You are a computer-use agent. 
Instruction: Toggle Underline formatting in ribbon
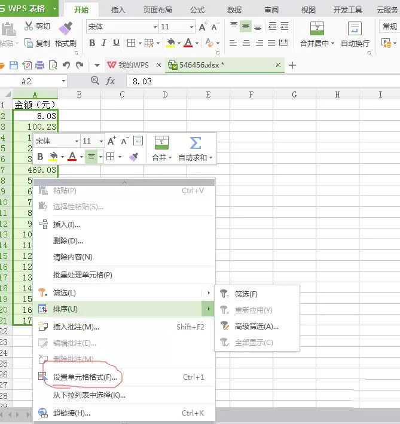click(x=116, y=42)
